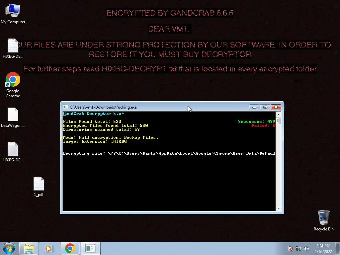This screenshot has height=255, width=340.
Task: Open the volume speaker tray icon
Action: (306, 249)
